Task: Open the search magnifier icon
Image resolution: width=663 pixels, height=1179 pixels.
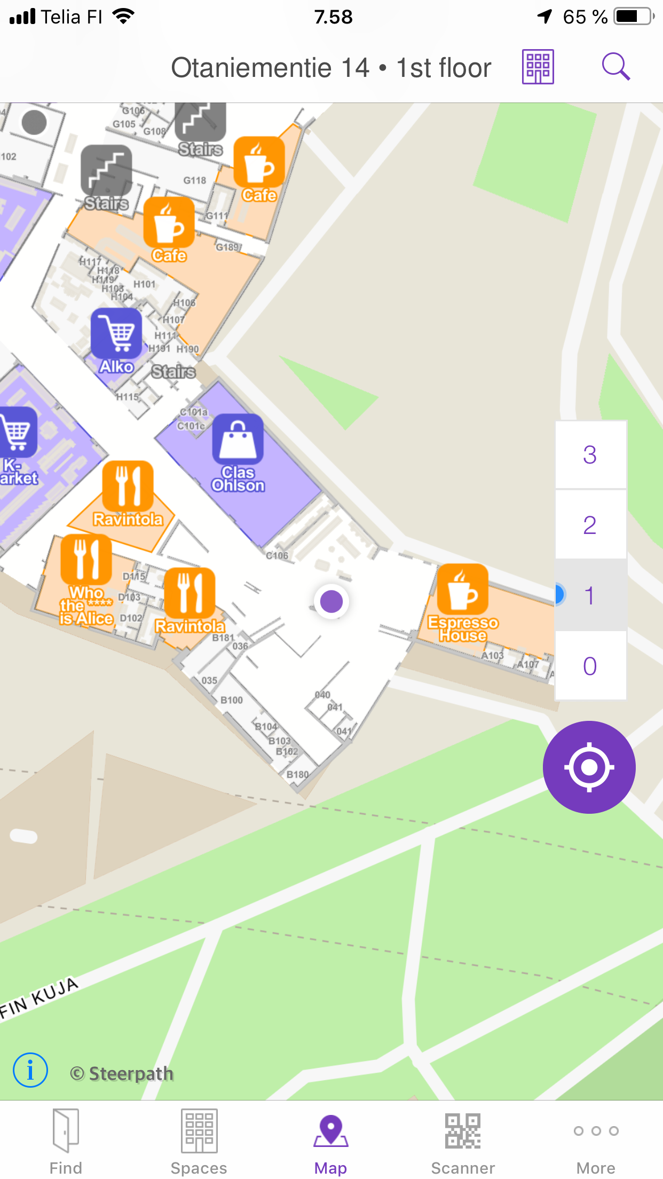Action: click(x=616, y=67)
